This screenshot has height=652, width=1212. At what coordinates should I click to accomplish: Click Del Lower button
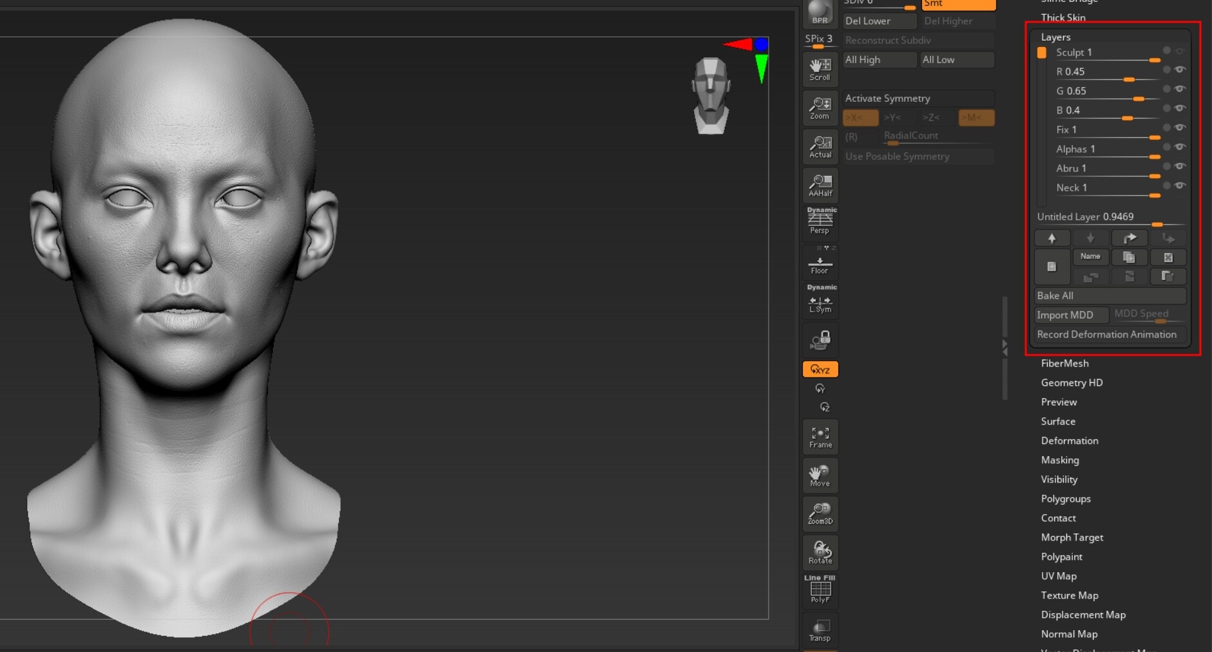(880, 21)
